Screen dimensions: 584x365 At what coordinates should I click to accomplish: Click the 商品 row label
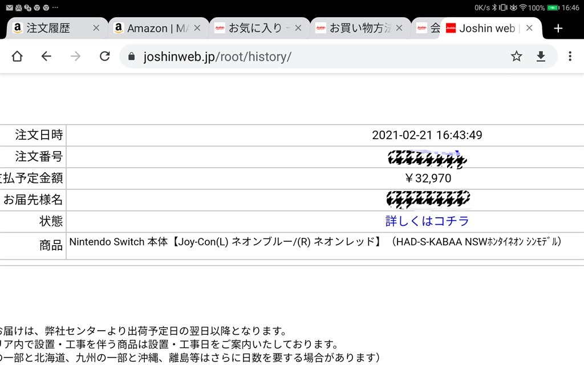coord(51,245)
